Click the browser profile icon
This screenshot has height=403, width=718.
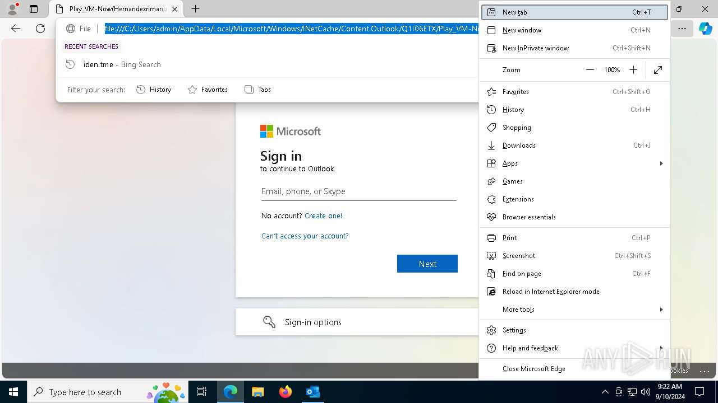point(12,9)
